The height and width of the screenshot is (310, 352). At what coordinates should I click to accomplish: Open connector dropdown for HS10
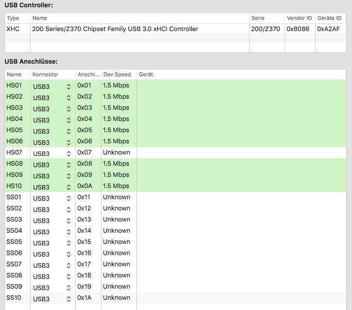tap(52, 187)
